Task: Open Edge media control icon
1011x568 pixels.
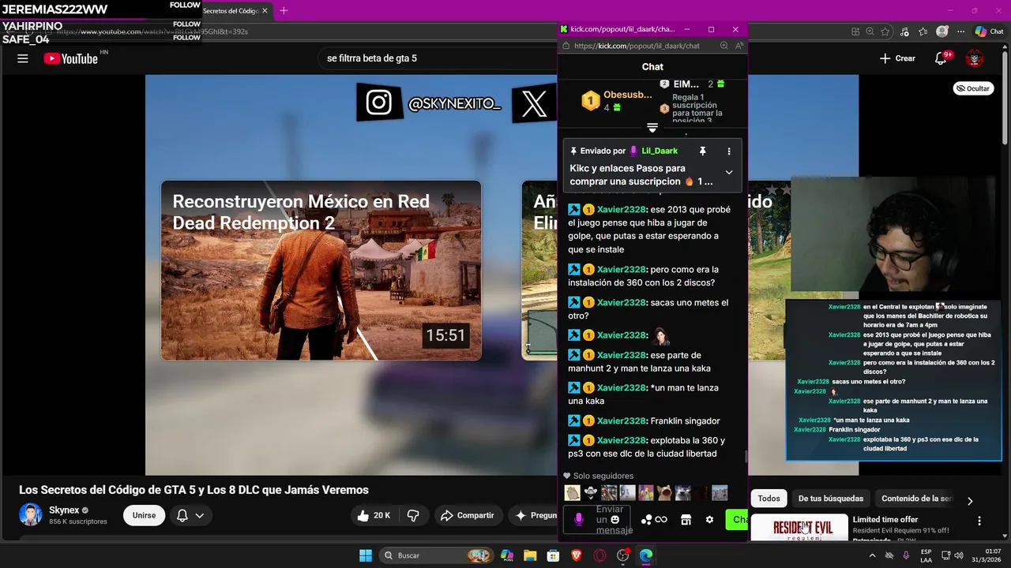Action: click(906, 32)
